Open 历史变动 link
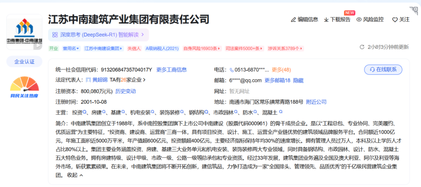 (x=126, y=91)
